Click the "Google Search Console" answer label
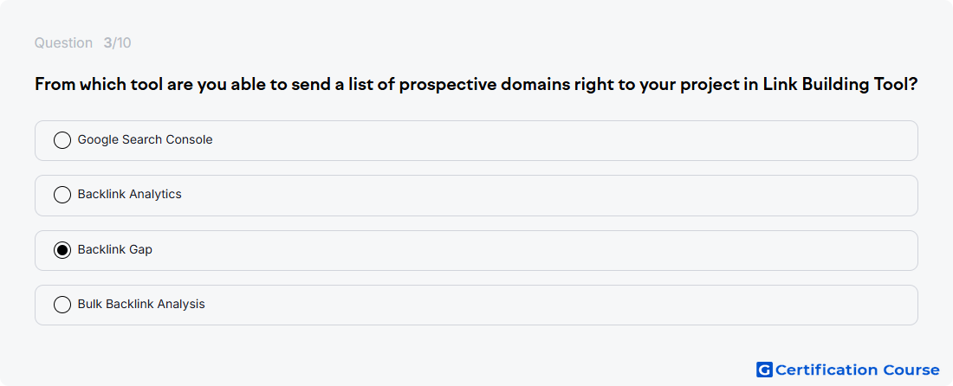Viewport: 953px width, 386px height. 146,139
